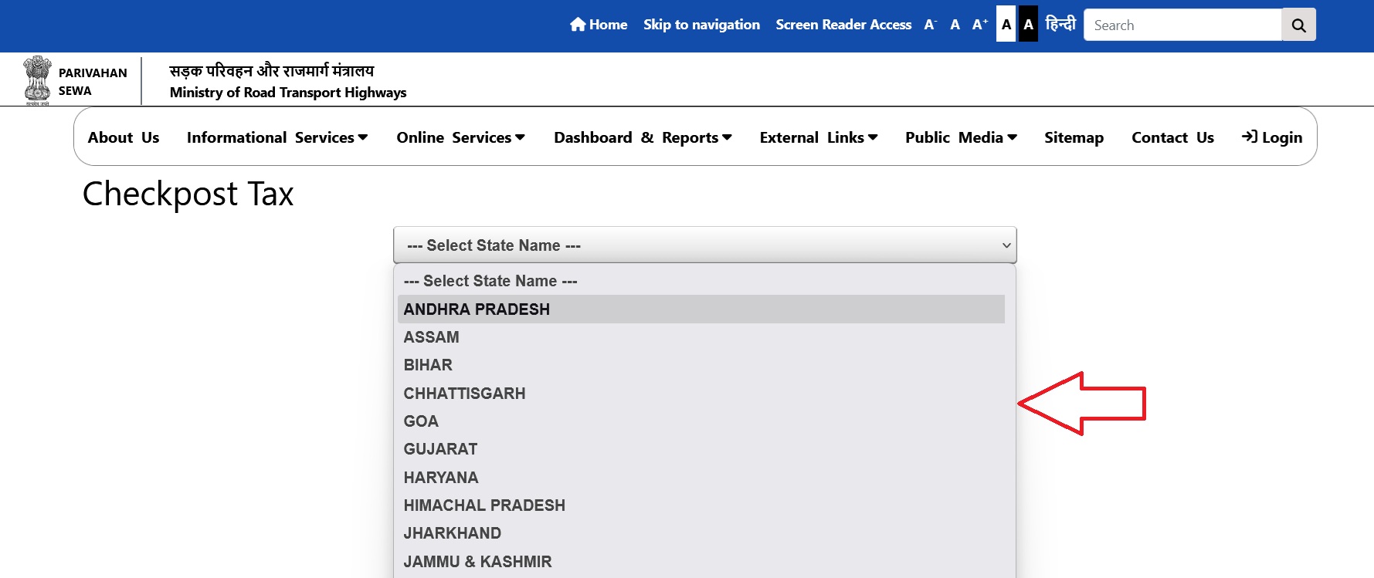Open the About Us page
The image size is (1374, 578).
pyautogui.click(x=124, y=137)
